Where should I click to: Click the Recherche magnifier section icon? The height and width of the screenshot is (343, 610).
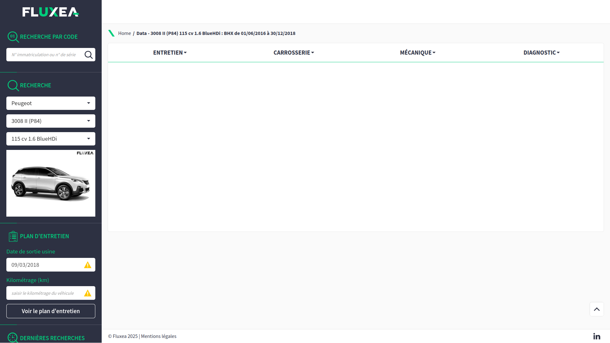coord(13,85)
